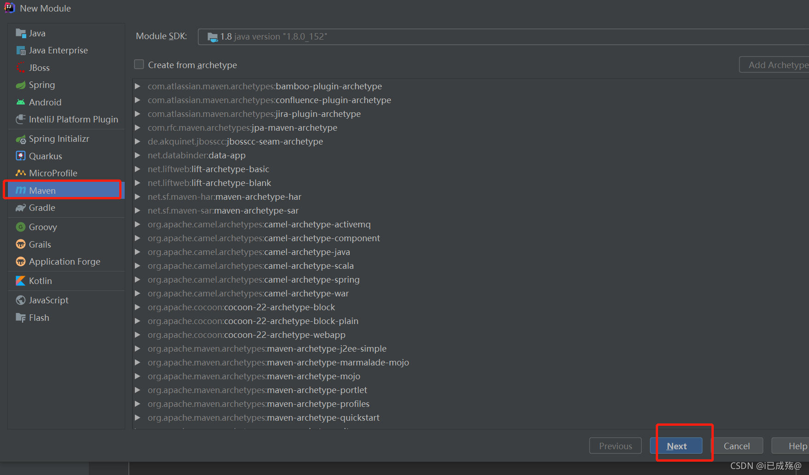Expand the maven-archetype-quickstart node
The height and width of the screenshot is (475, 809).
pyautogui.click(x=137, y=417)
